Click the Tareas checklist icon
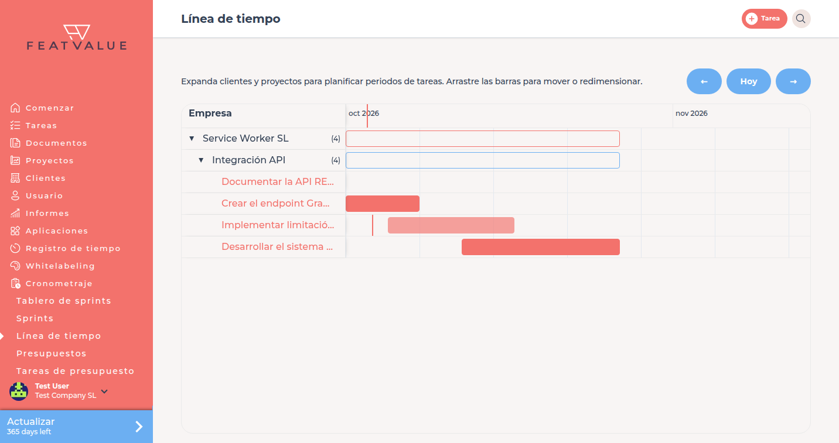 click(x=15, y=125)
